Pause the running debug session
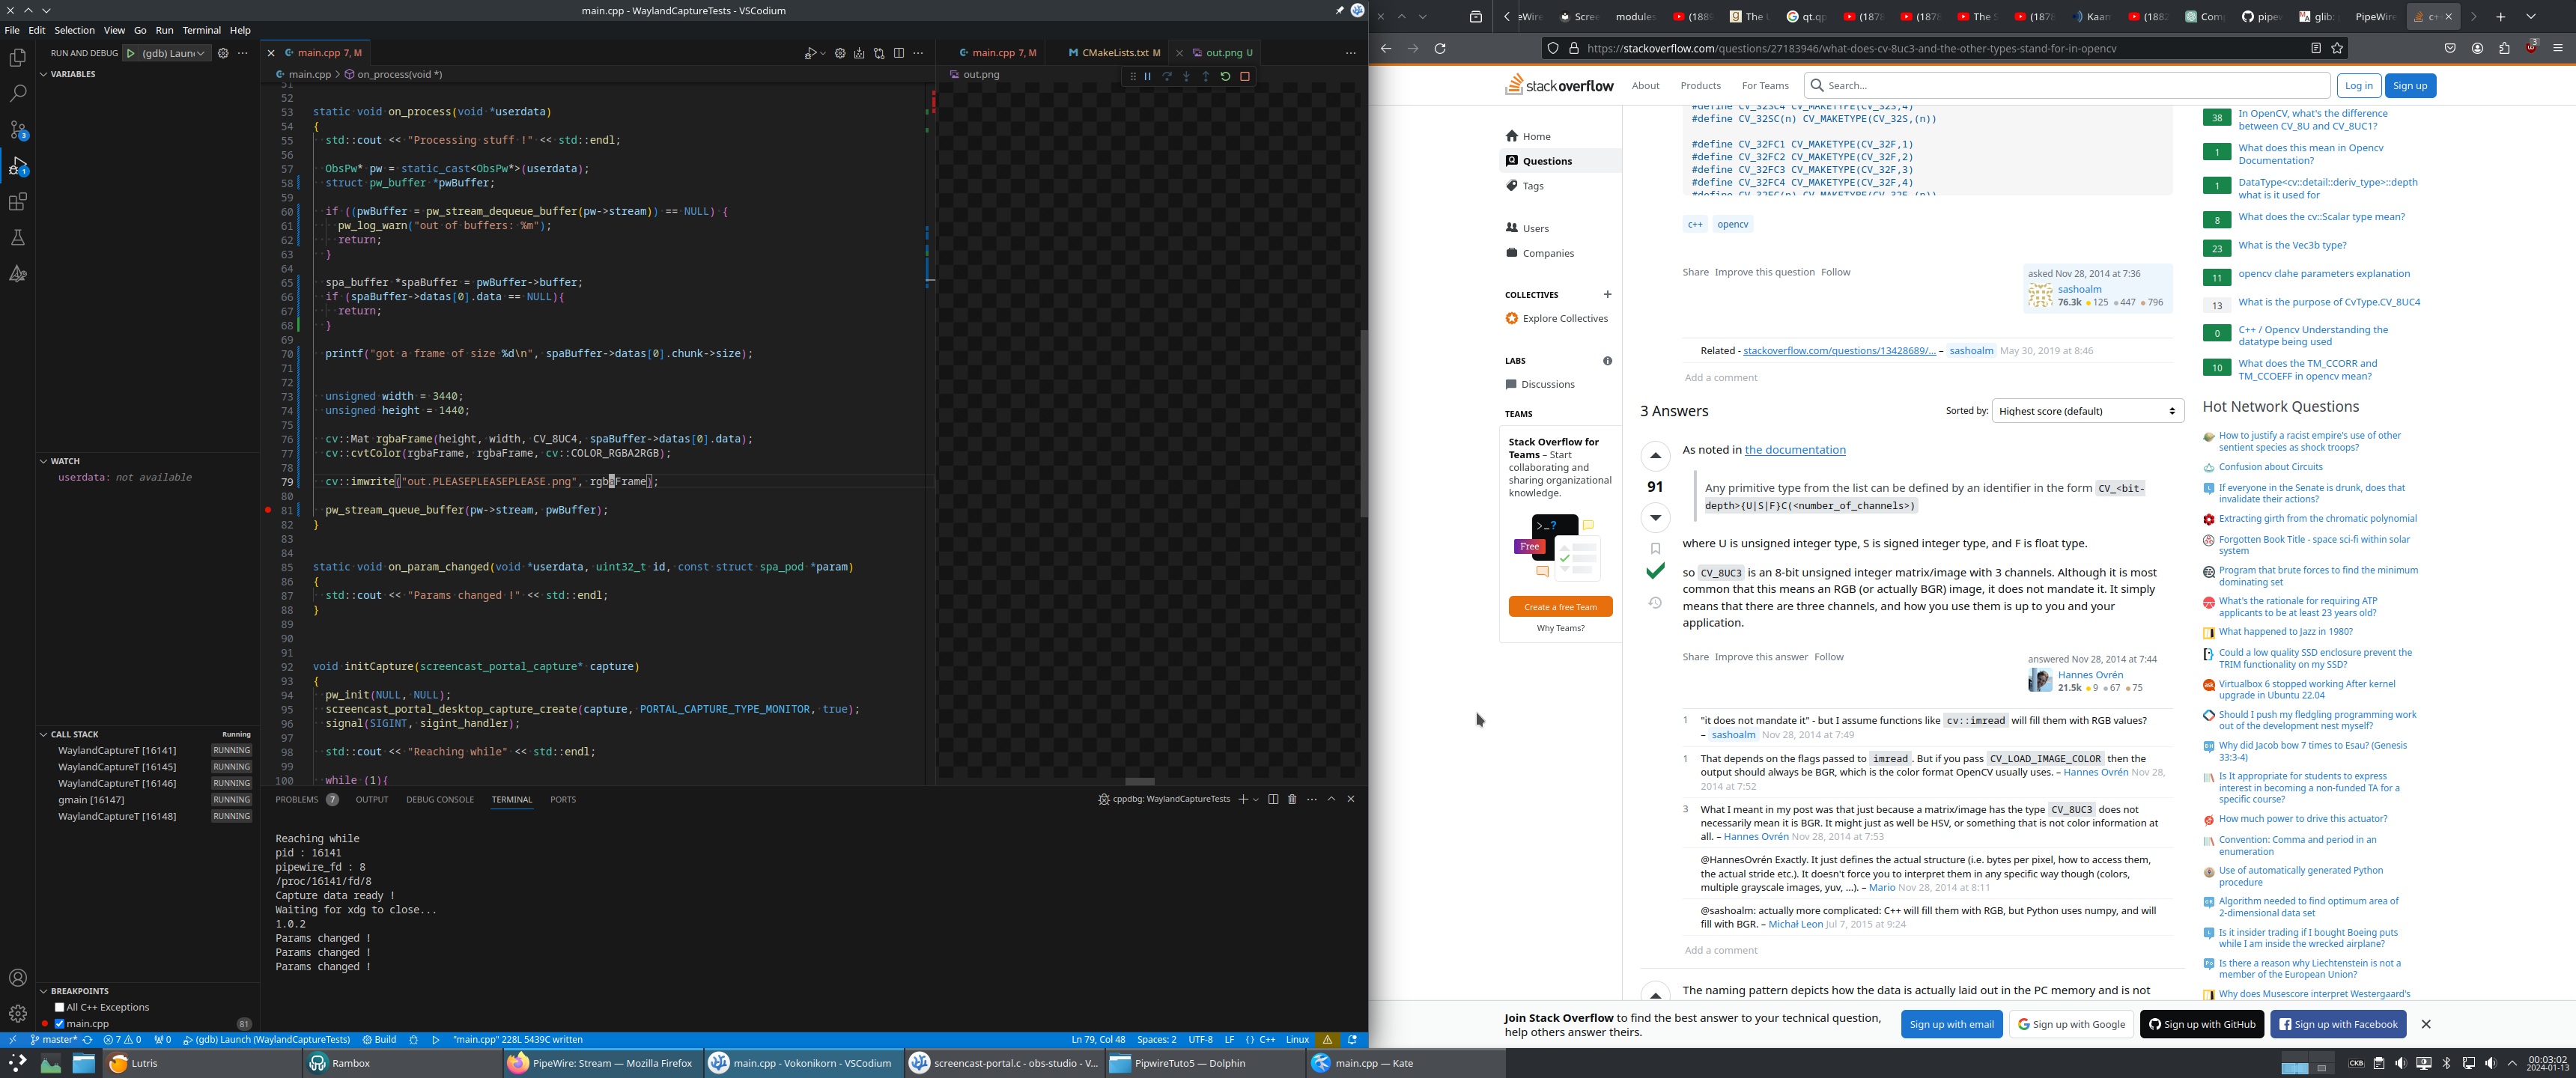This screenshot has width=2576, height=1078. point(1147,76)
